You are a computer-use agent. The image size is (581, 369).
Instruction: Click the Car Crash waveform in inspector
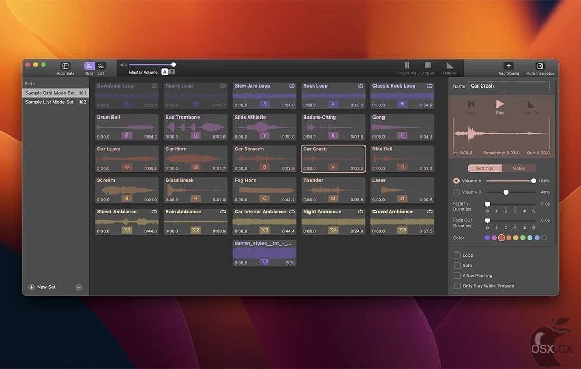(x=501, y=133)
